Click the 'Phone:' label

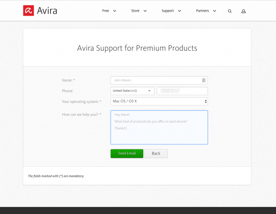pos(67,91)
